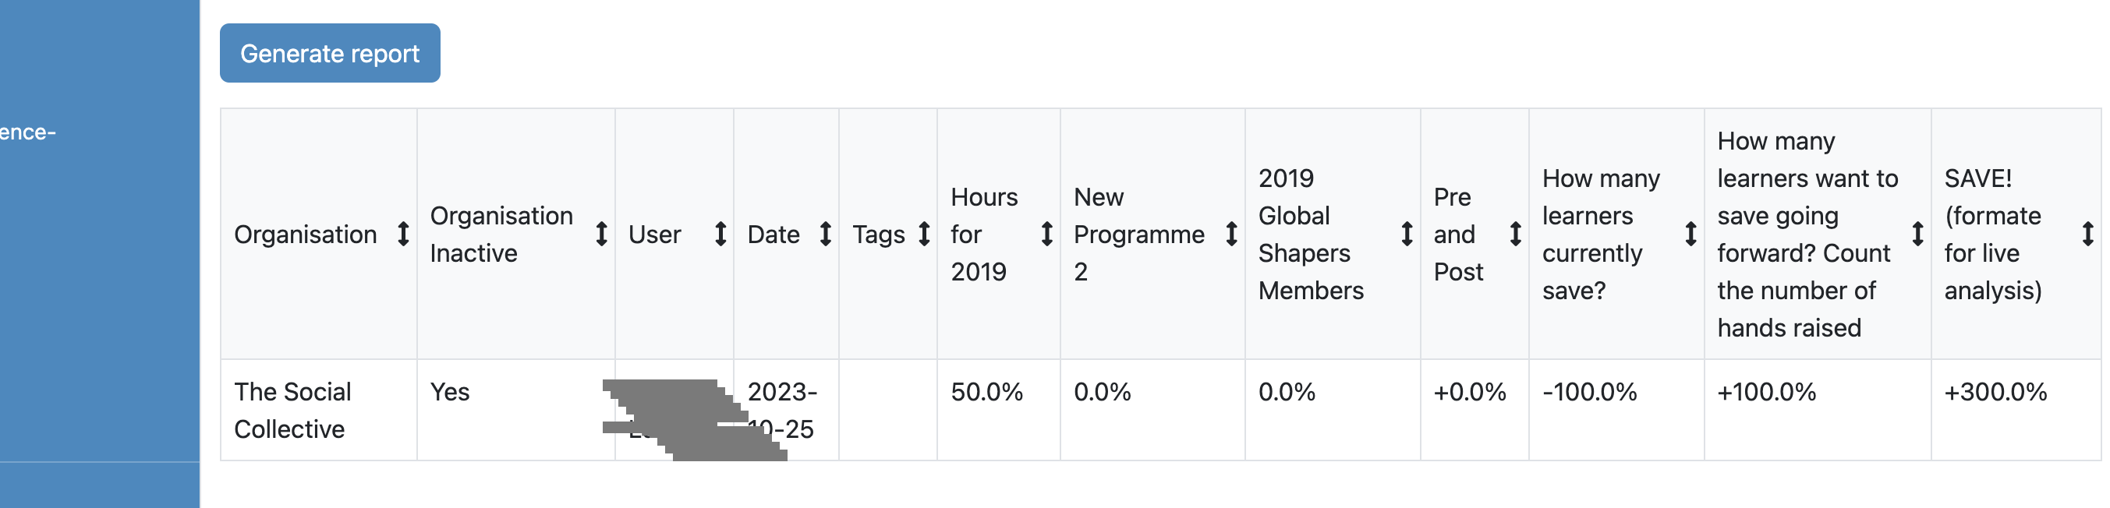Sort by hands raised column arrow
Viewport: 2110px width, 508px height.
pos(1917,234)
